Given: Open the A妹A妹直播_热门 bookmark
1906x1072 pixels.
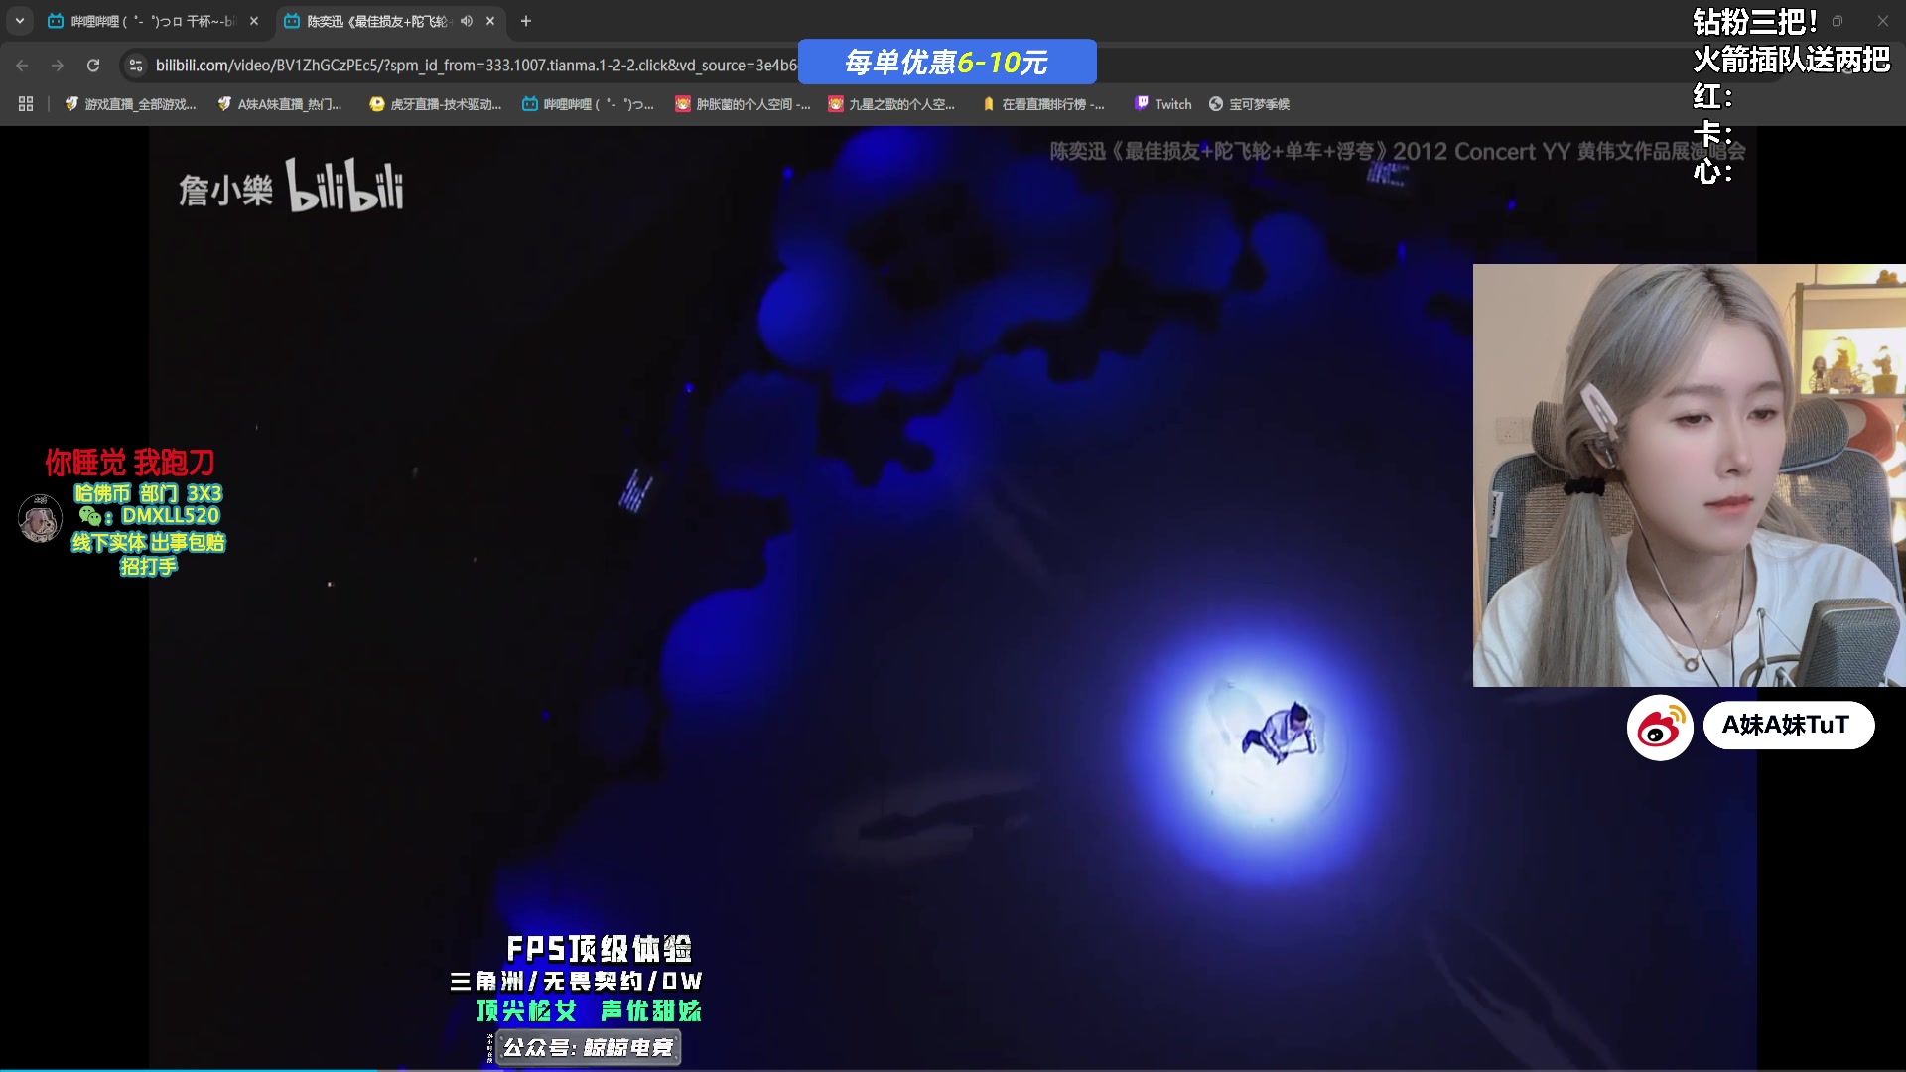Looking at the screenshot, I should point(279,104).
